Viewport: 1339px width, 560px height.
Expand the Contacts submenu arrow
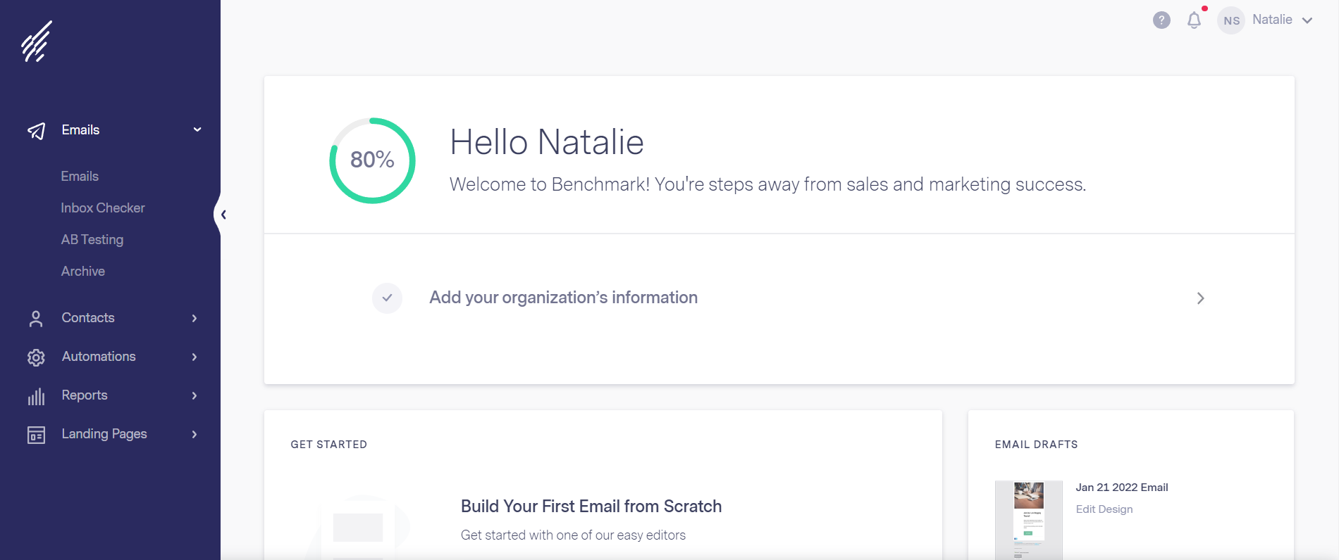click(195, 319)
